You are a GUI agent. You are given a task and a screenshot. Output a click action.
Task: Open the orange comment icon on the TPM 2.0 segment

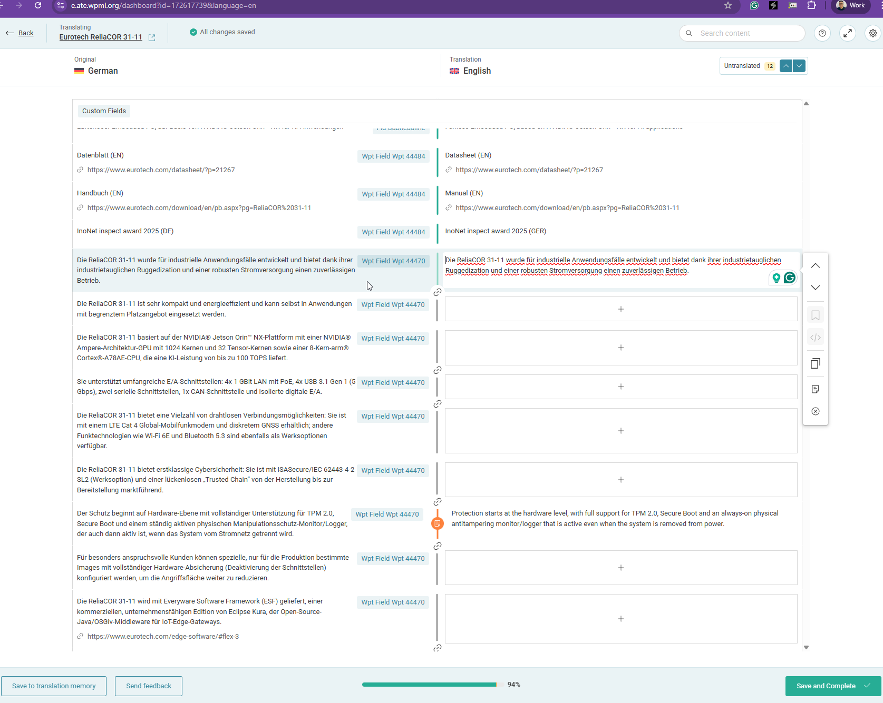point(437,523)
